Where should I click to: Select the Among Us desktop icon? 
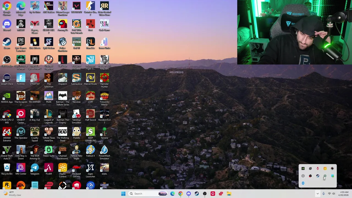[x=62, y=25]
